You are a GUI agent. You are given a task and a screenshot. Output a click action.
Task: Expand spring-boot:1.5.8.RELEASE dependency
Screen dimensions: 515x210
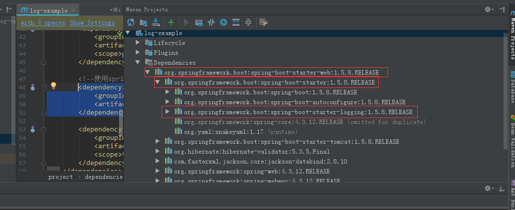click(168, 92)
